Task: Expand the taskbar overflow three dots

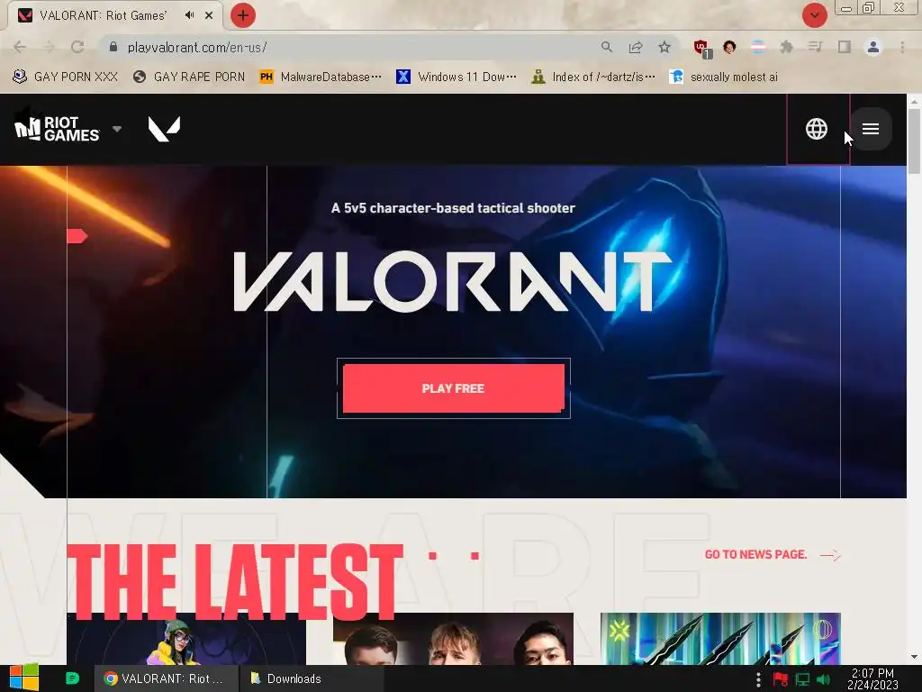Action: (x=758, y=679)
